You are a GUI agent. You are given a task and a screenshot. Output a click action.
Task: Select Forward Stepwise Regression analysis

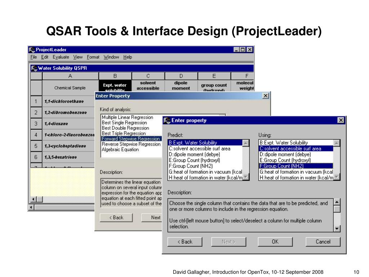[x=131, y=139]
